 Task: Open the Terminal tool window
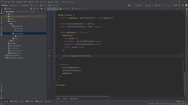[x=30, y=101]
